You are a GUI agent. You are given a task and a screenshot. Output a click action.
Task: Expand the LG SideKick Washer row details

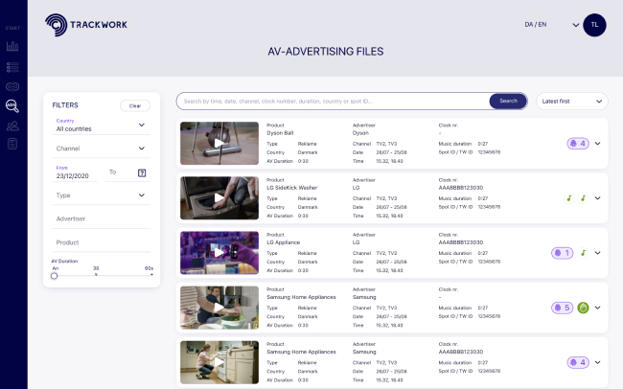tap(597, 198)
